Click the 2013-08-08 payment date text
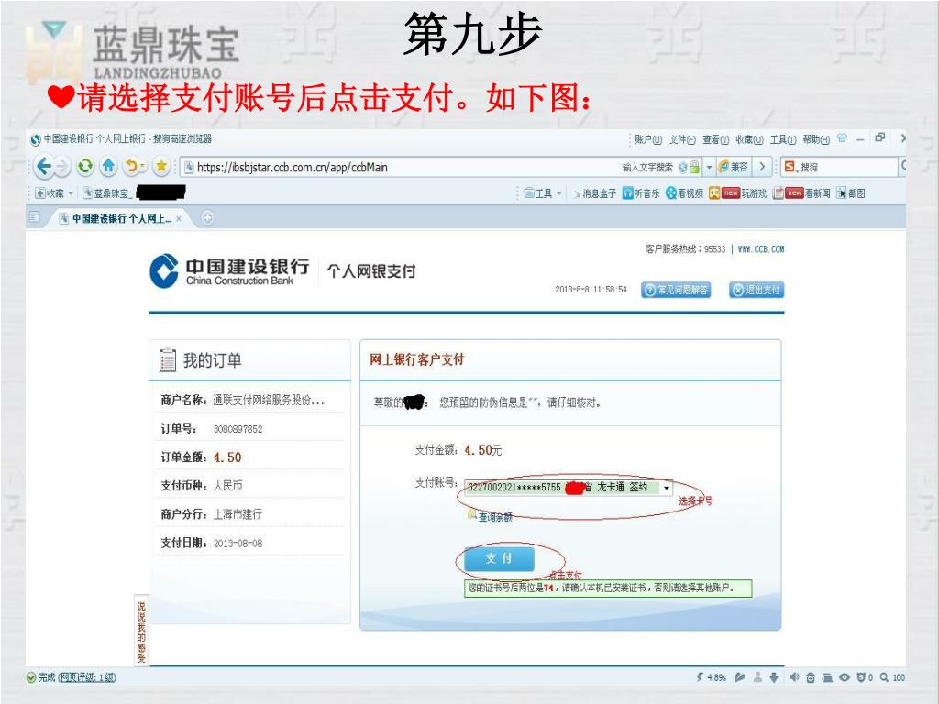939x704 pixels. pos(238,544)
